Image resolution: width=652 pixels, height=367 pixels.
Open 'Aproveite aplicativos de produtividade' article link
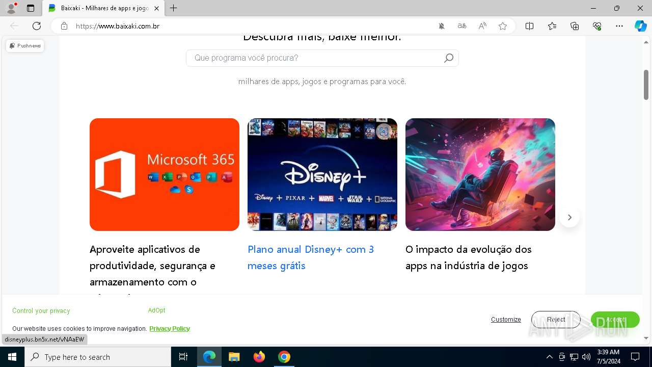[x=153, y=266]
